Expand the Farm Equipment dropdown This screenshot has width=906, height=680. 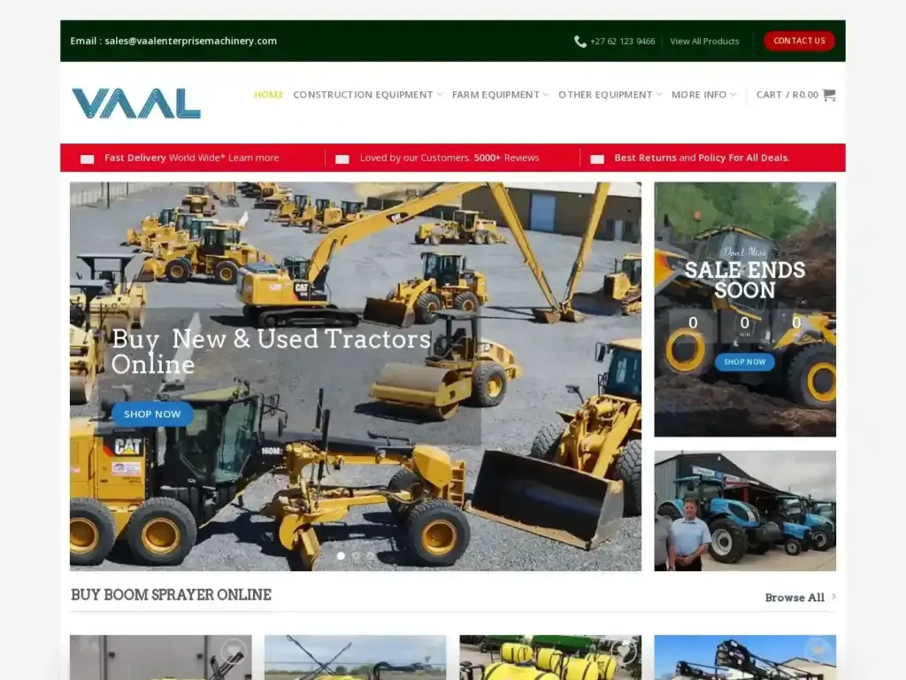coord(500,95)
